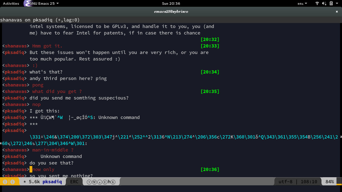Click the circled W minor mode indicator

[x=94, y=182]
